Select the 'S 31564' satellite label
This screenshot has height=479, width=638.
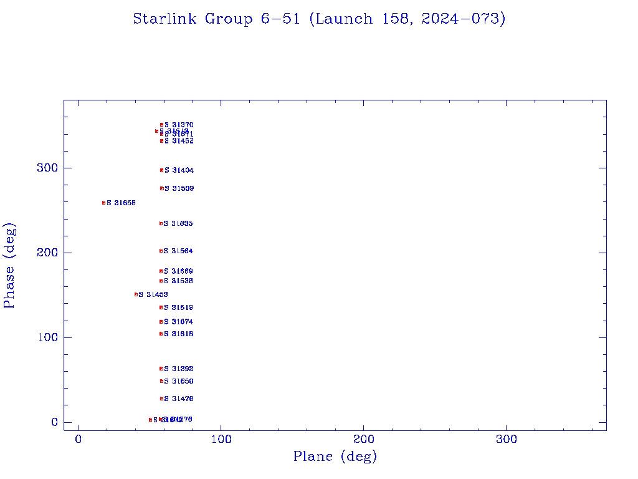pyautogui.click(x=178, y=251)
